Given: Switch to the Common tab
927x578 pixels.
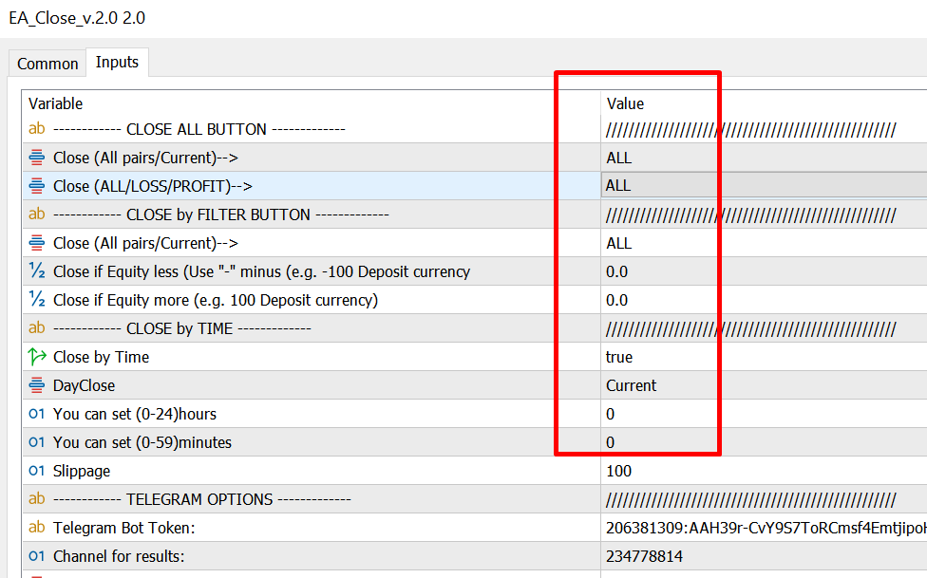Looking at the screenshot, I should [x=47, y=64].
